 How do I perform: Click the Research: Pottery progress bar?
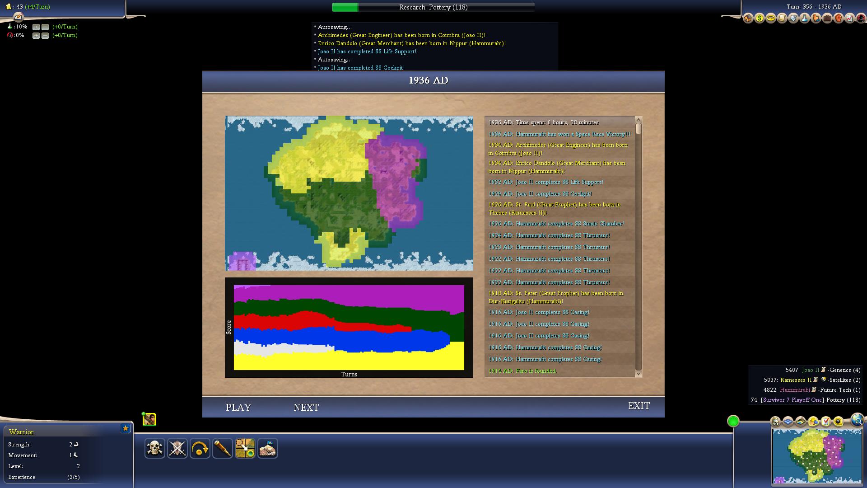click(x=433, y=7)
